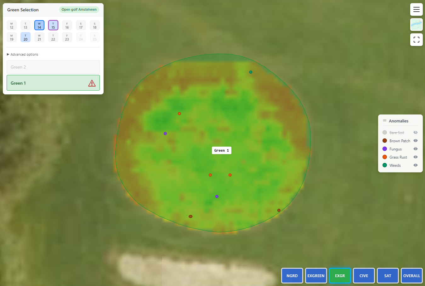Hide Brown Patch anomalies
Viewport: 425px width, 286px height.
pos(415,141)
